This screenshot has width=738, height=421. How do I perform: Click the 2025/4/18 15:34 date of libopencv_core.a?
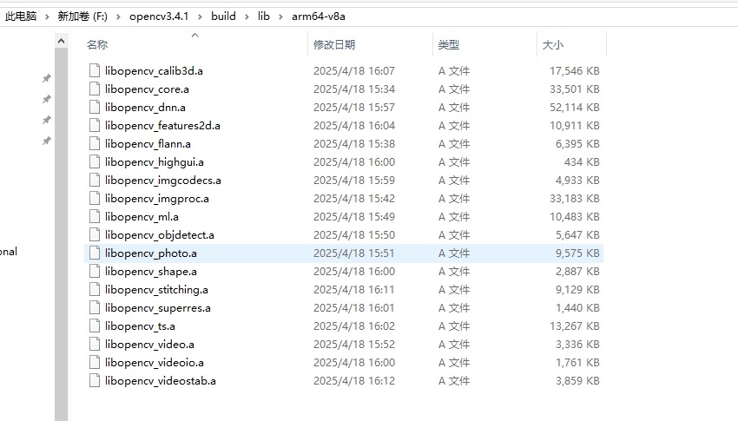(x=354, y=89)
